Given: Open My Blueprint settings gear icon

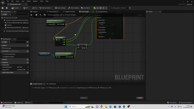Looking at the screenshot, I should tap(28, 42).
